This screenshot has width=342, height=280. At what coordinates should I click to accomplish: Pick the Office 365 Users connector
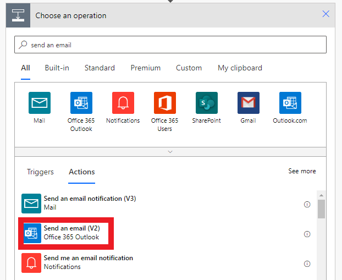tap(164, 103)
